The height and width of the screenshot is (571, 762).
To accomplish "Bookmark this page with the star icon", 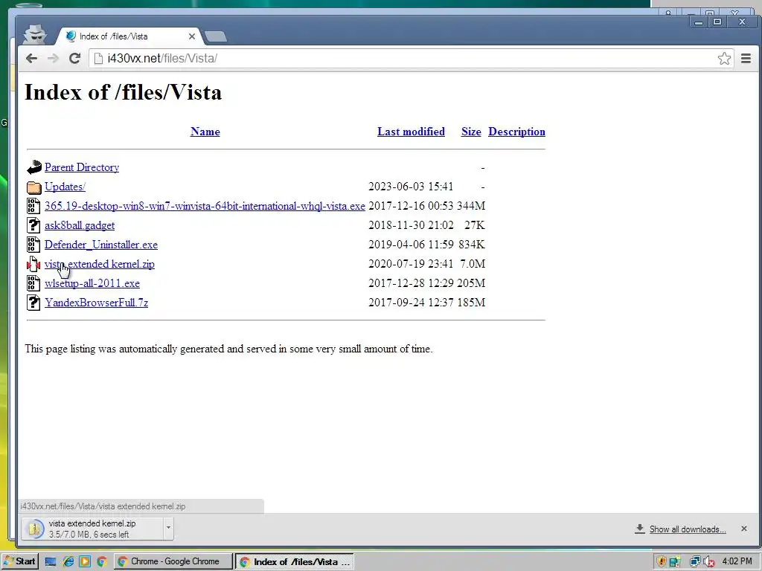I will click(x=724, y=59).
